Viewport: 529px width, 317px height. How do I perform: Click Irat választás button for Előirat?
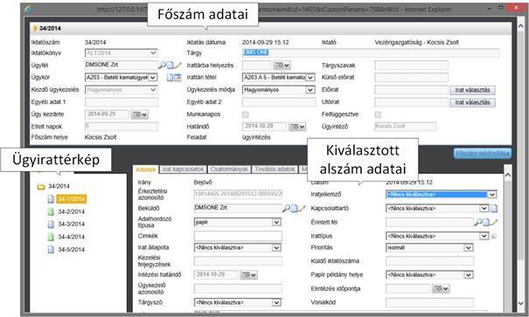(x=472, y=90)
